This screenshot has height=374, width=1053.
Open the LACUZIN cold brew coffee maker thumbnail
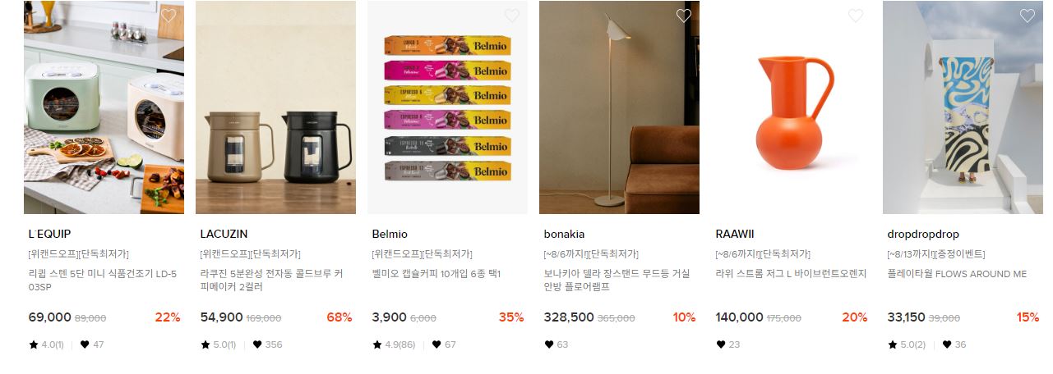click(276, 107)
